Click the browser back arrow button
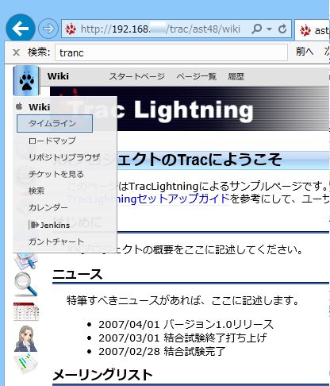 pyautogui.click(x=21, y=29)
